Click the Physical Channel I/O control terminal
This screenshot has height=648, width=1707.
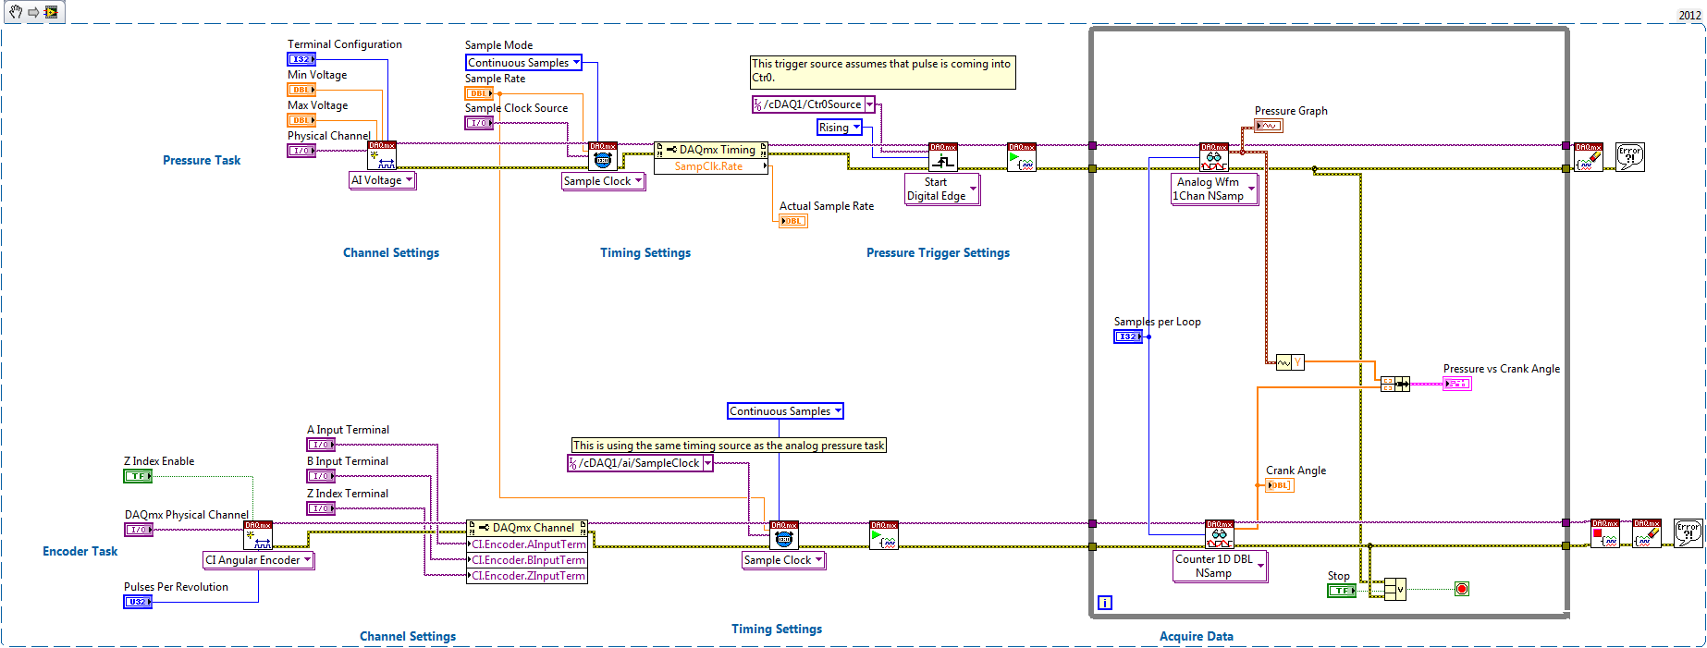coord(301,151)
